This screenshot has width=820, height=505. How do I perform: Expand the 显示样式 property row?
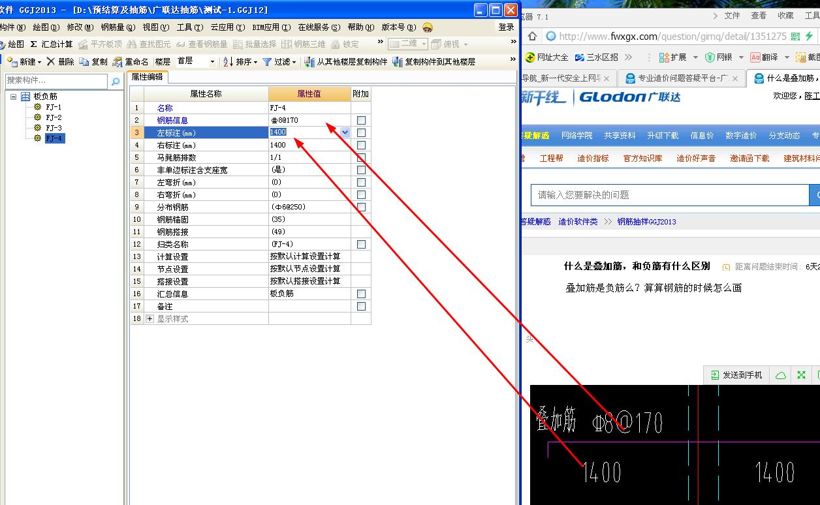[150, 318]
